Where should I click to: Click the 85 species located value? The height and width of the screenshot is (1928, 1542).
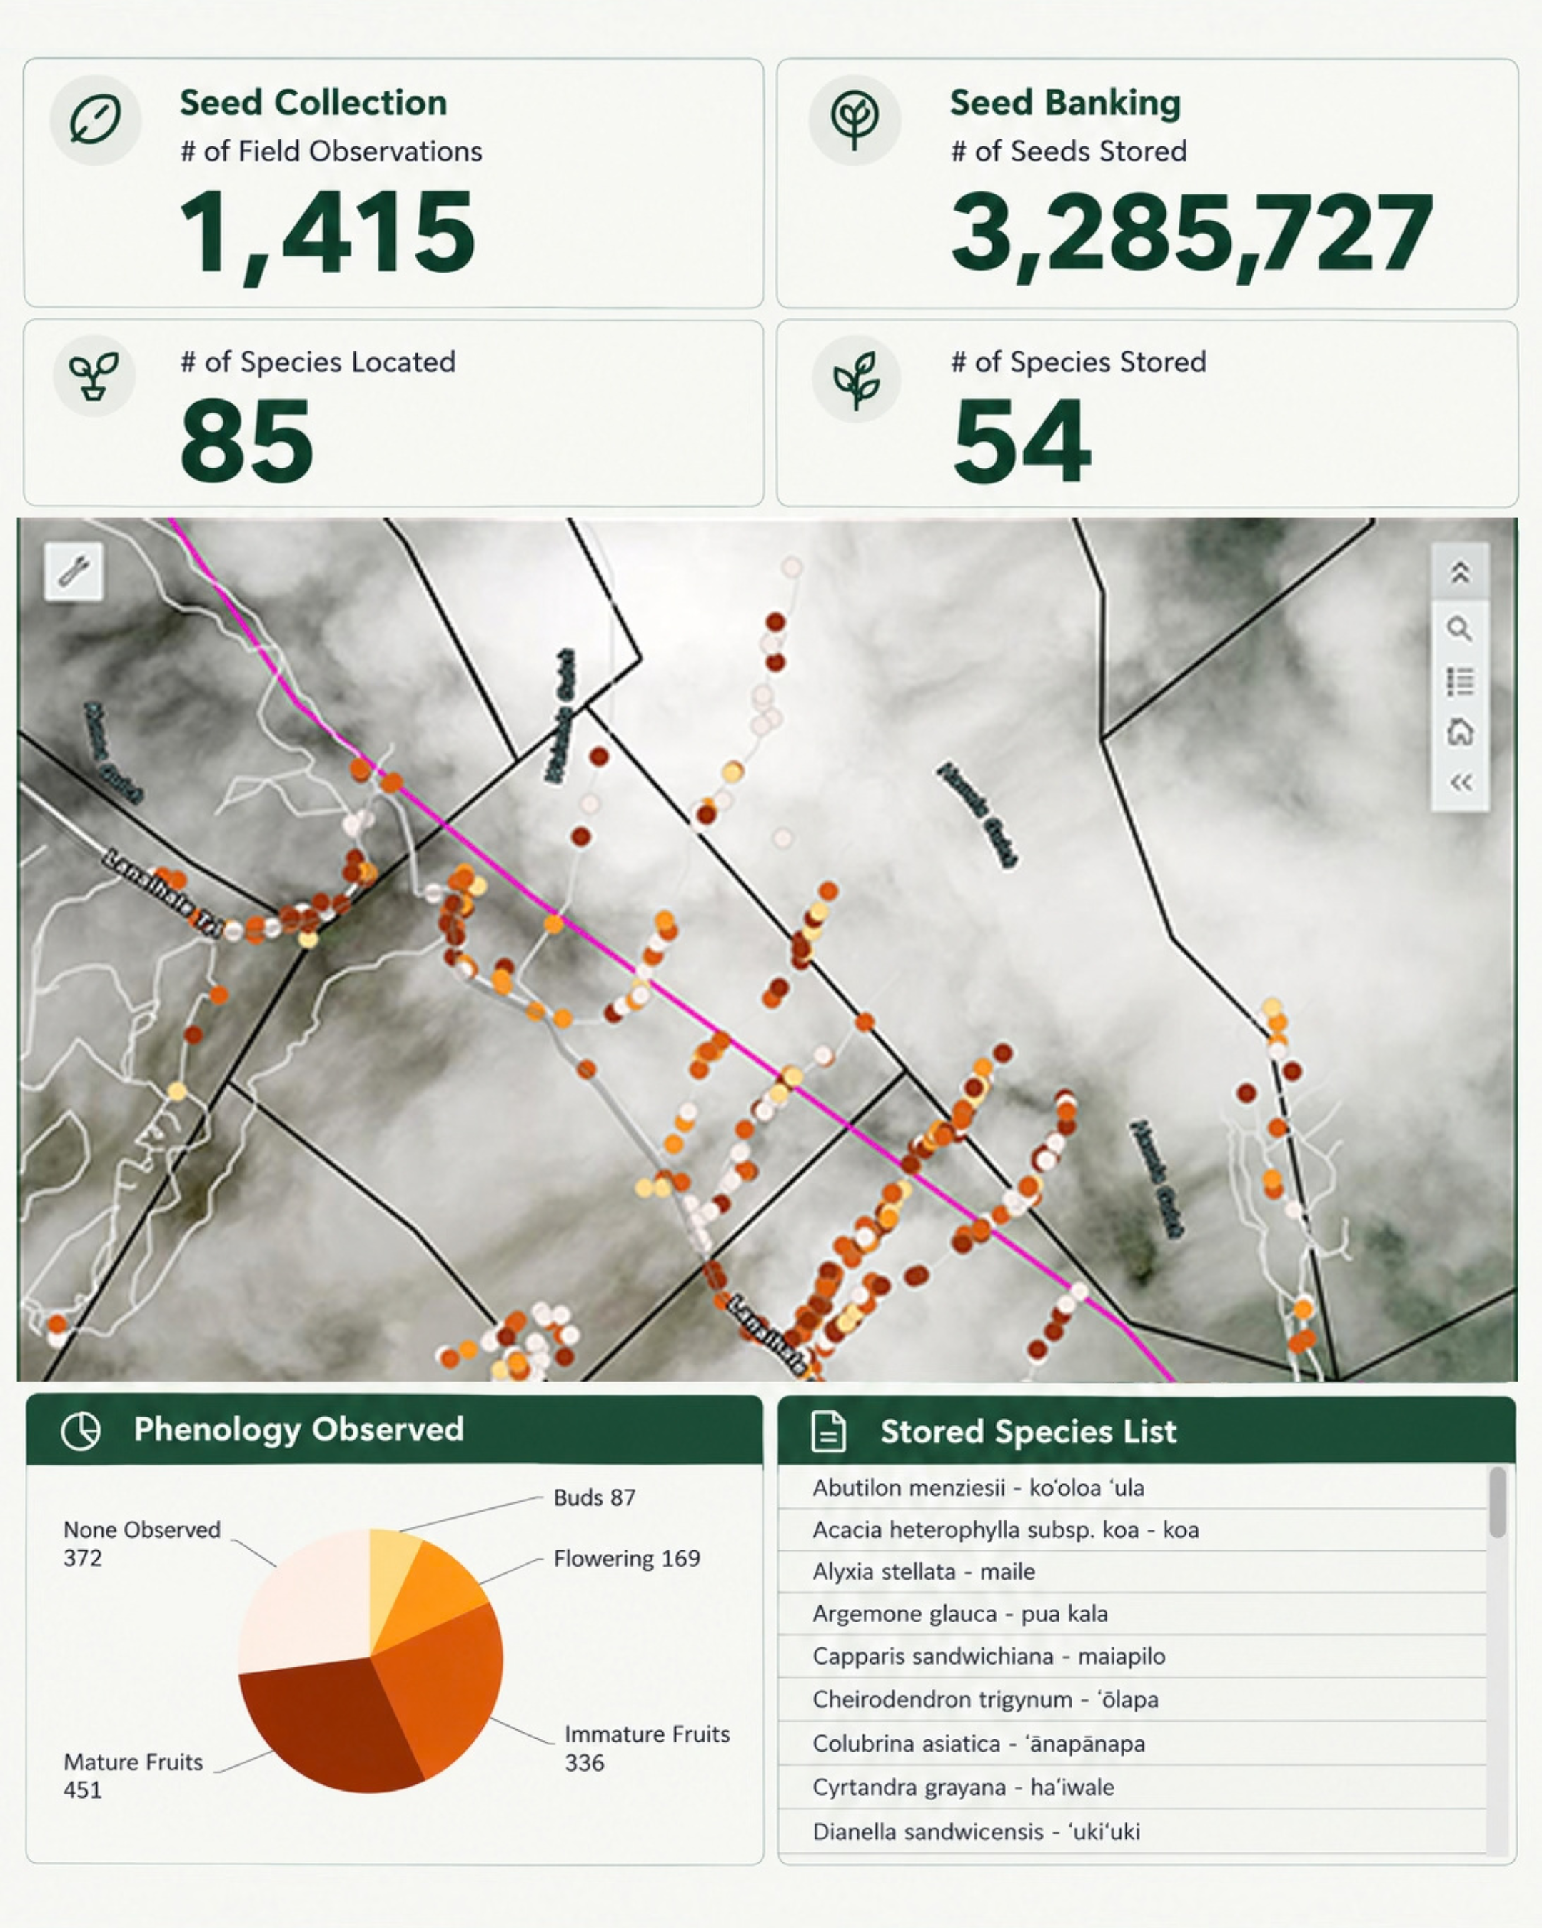point(247,441)
